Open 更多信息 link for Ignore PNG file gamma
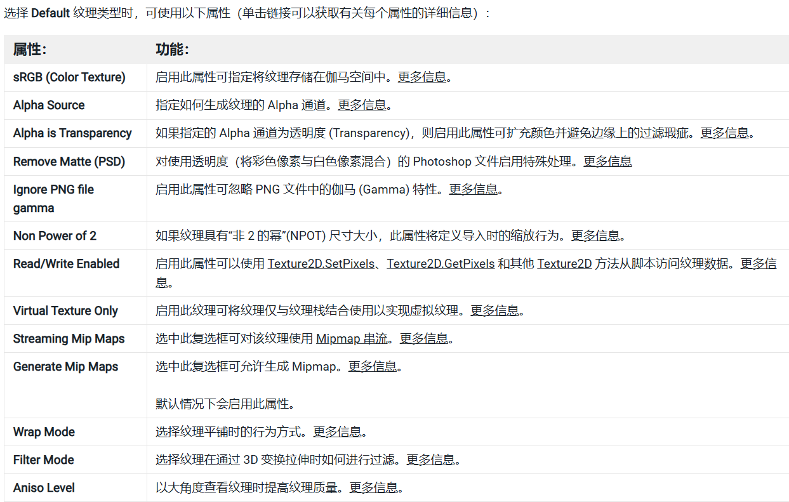789x502 pixels. [x=473, y=190]
